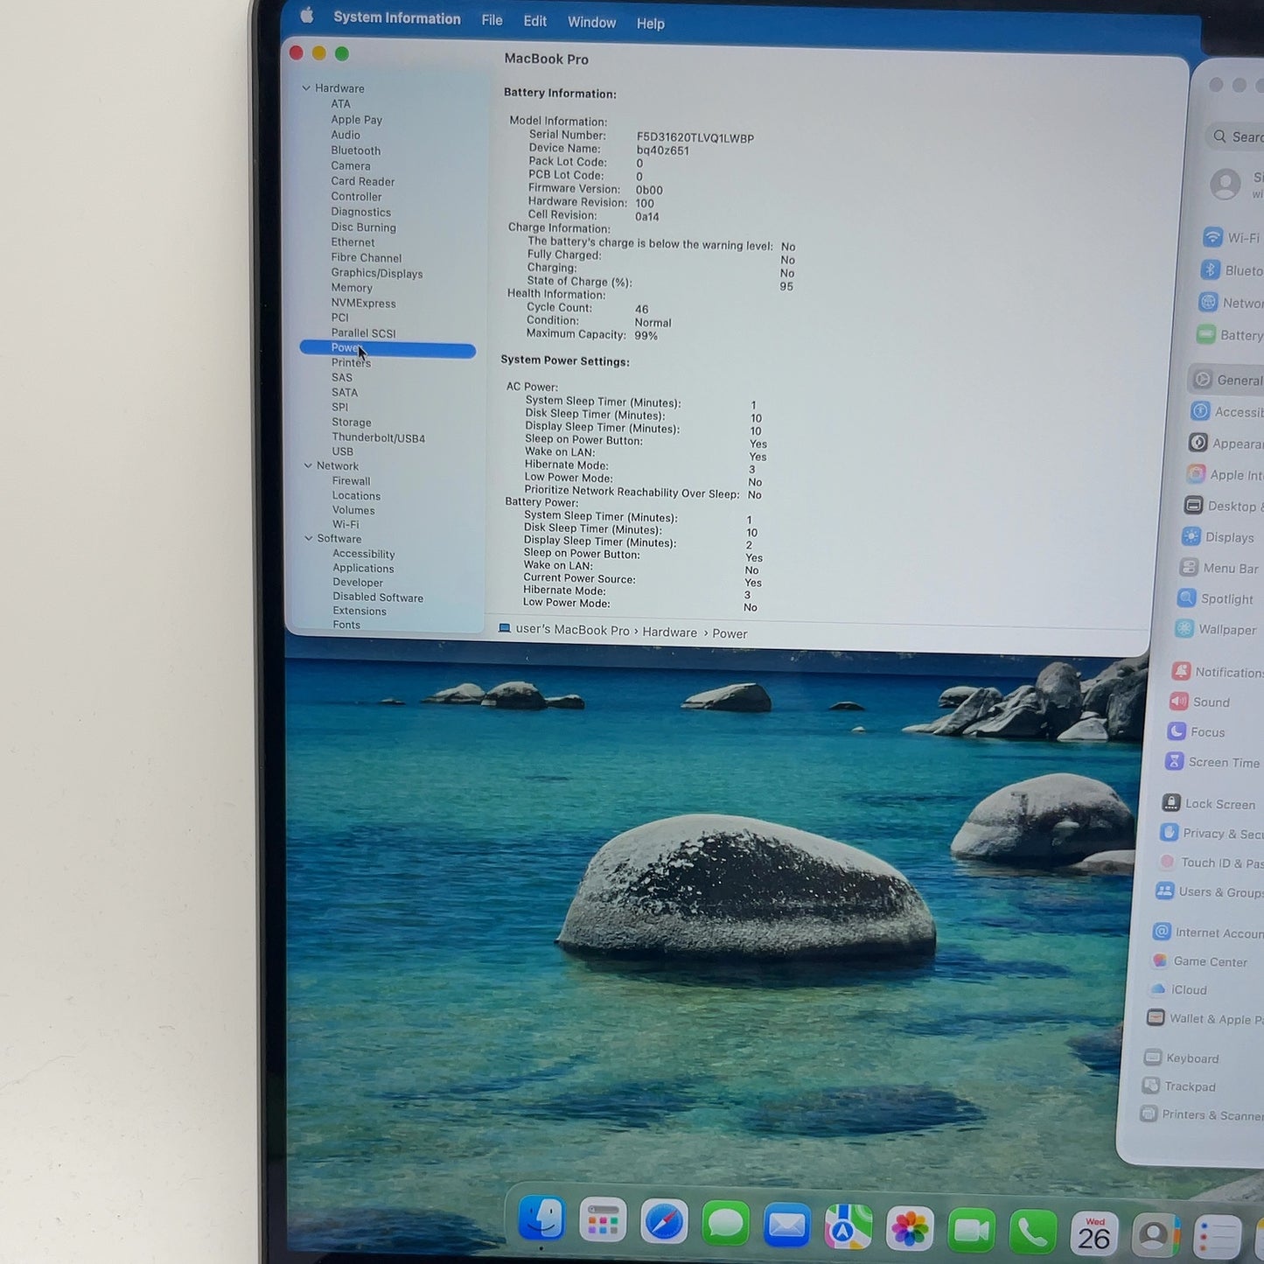Viewport: 1264px width, 1264px height.
Task: Open Focus settings
Action: pyautogui.click(x=1196, y=732)
